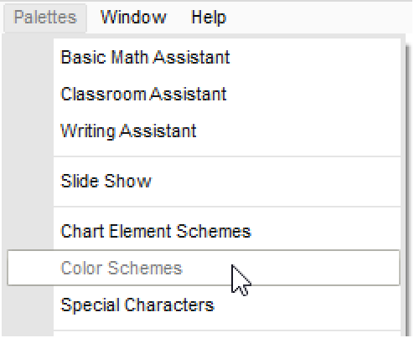Pick the Basic Math Assistant entry

204,57
